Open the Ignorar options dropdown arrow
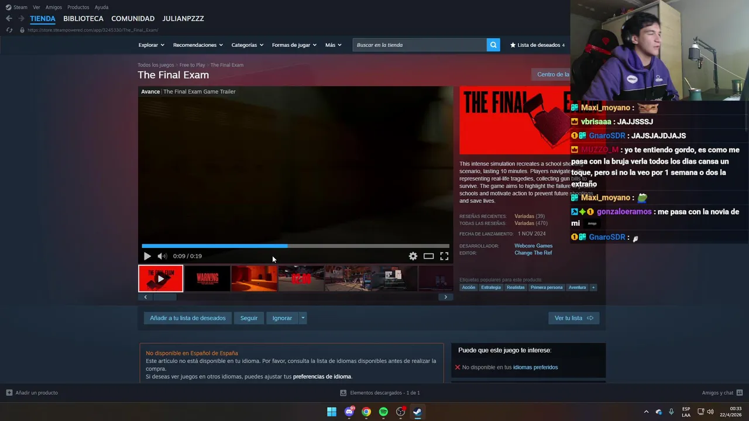 point(303,318)
